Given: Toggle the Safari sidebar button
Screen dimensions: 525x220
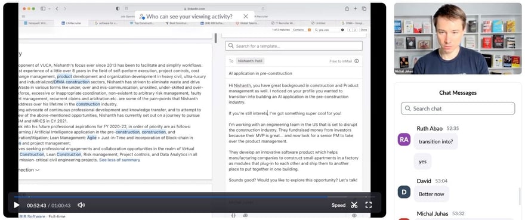Looking at the screenshot, I should pyautogui.click(x=43, y=8).
